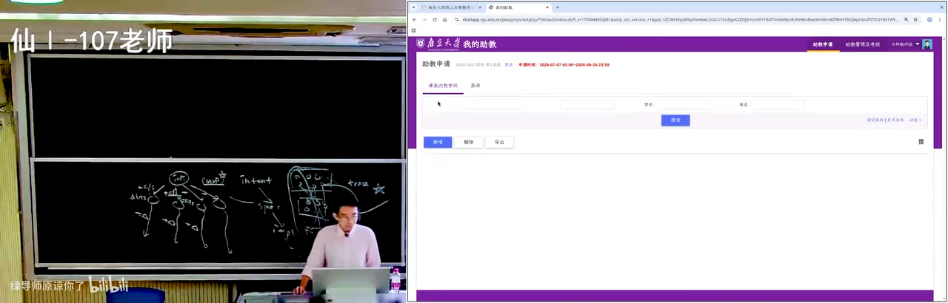This screenshot has width=948, height=303.
Task: Open the 助教管理及考核 navigation item
Action: 862,44
